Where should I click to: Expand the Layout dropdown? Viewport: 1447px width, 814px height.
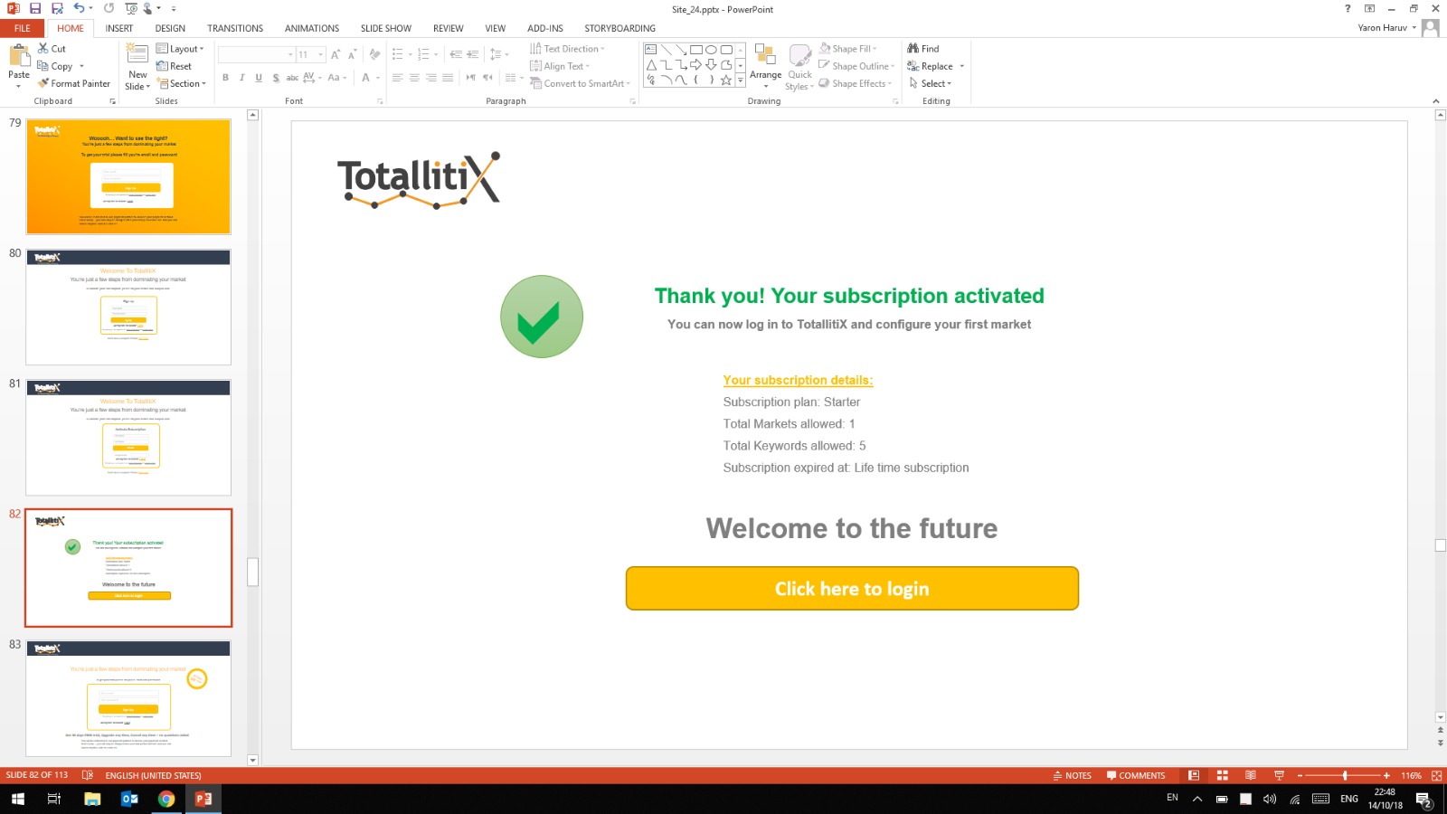tap(180, 49)
